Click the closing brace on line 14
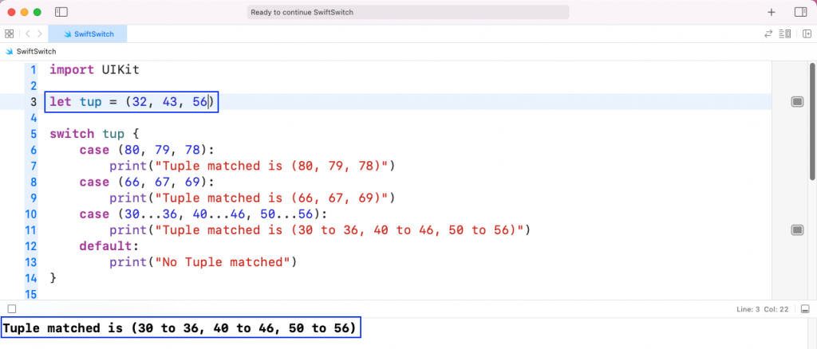This screenshot has width=817, height=349. pyautogui.click(x=53, y=278)
